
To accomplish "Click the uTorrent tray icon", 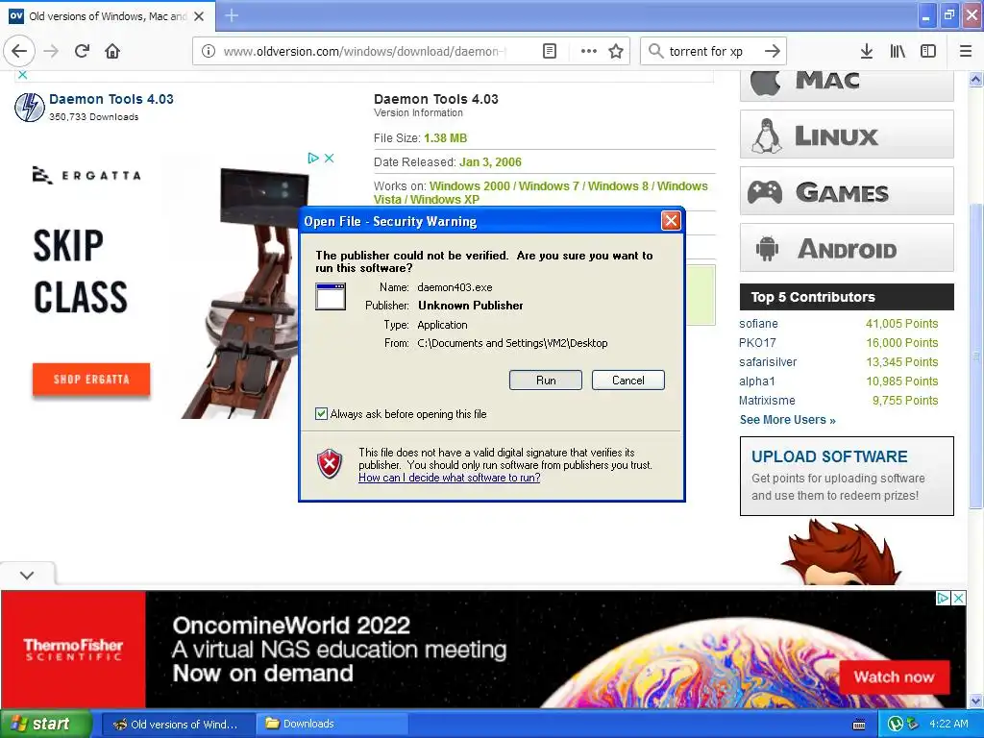I will (896, 725).
